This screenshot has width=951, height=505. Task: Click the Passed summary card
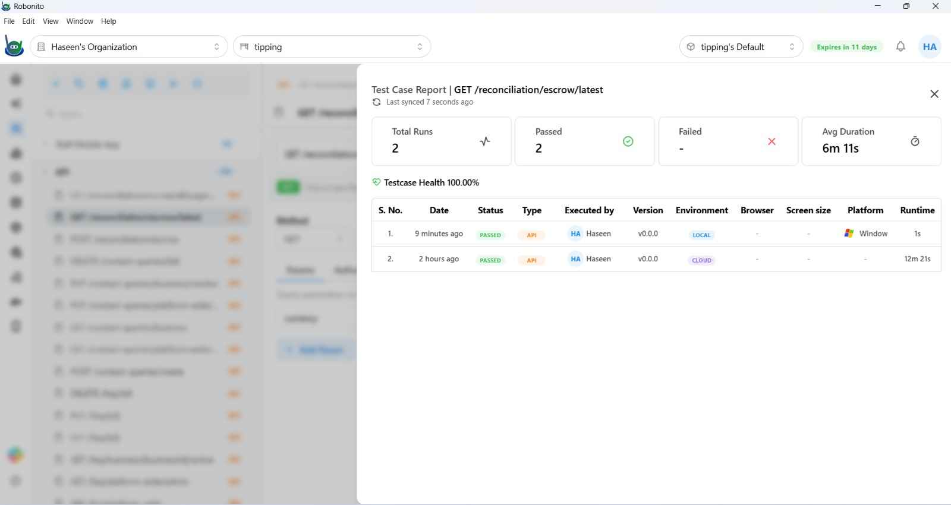click(585, 141)
